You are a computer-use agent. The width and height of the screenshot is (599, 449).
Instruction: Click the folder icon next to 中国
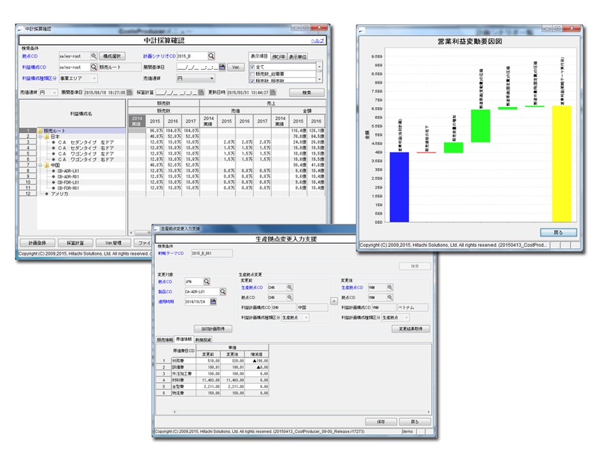(47, 165)
